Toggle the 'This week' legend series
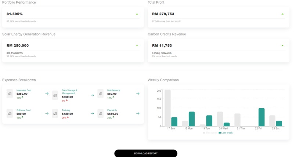 pyautogui.click(x=210, y=133)
